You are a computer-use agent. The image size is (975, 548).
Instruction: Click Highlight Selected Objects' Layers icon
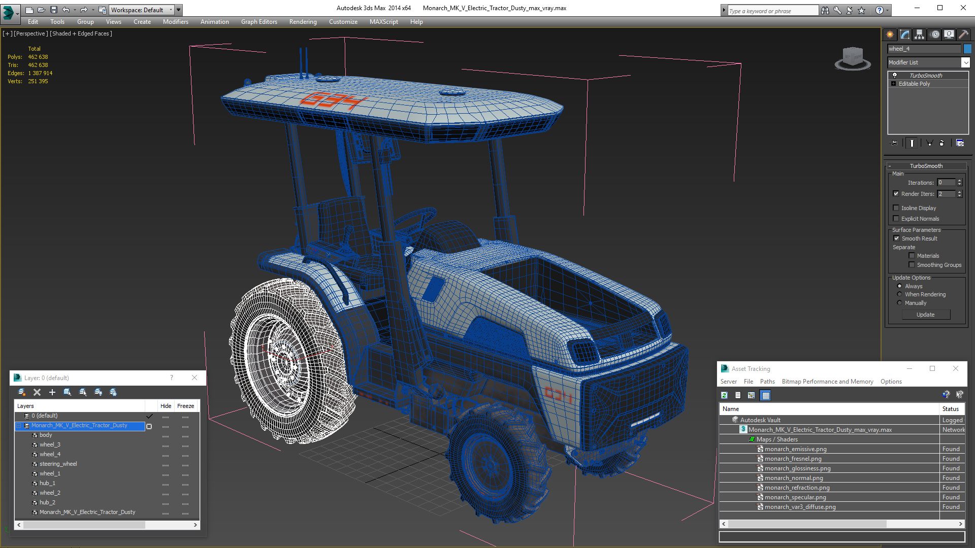[x=83, y=392]
